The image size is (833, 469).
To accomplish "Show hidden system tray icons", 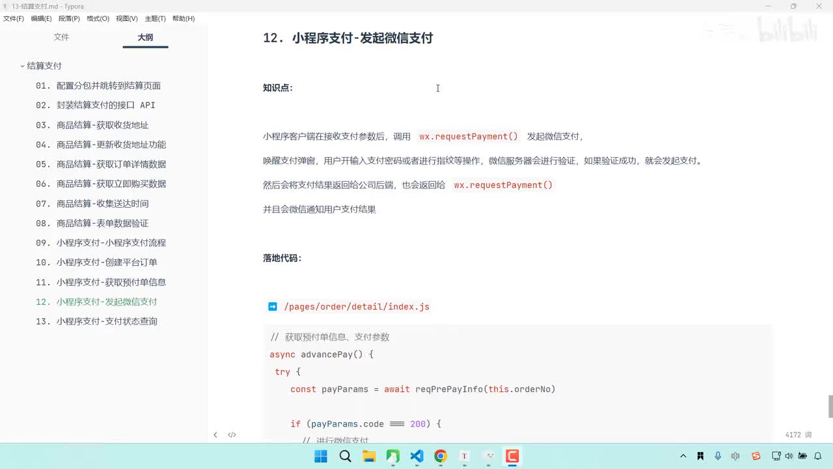I will [x=683, y=456].
